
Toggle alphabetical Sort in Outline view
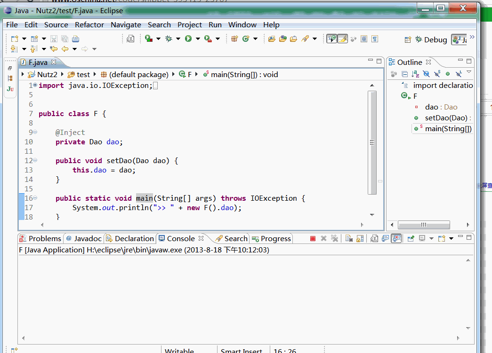coord(415,74)
